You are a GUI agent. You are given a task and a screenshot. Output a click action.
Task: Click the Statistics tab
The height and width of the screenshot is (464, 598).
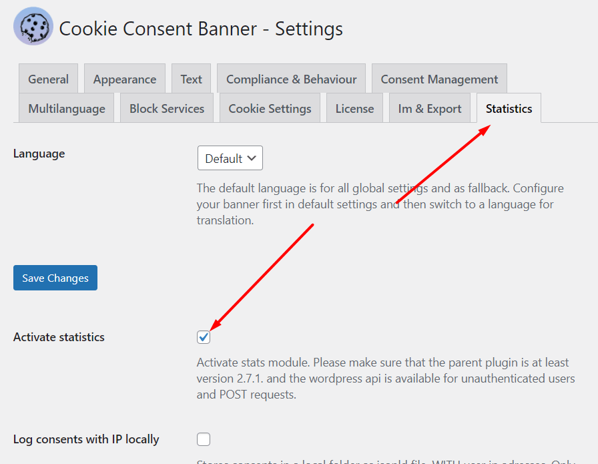(509, 108)
